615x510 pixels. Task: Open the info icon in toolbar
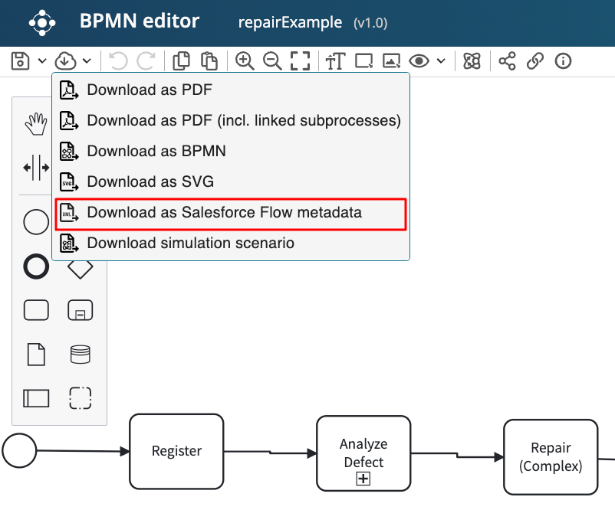(x=564, y=61)
